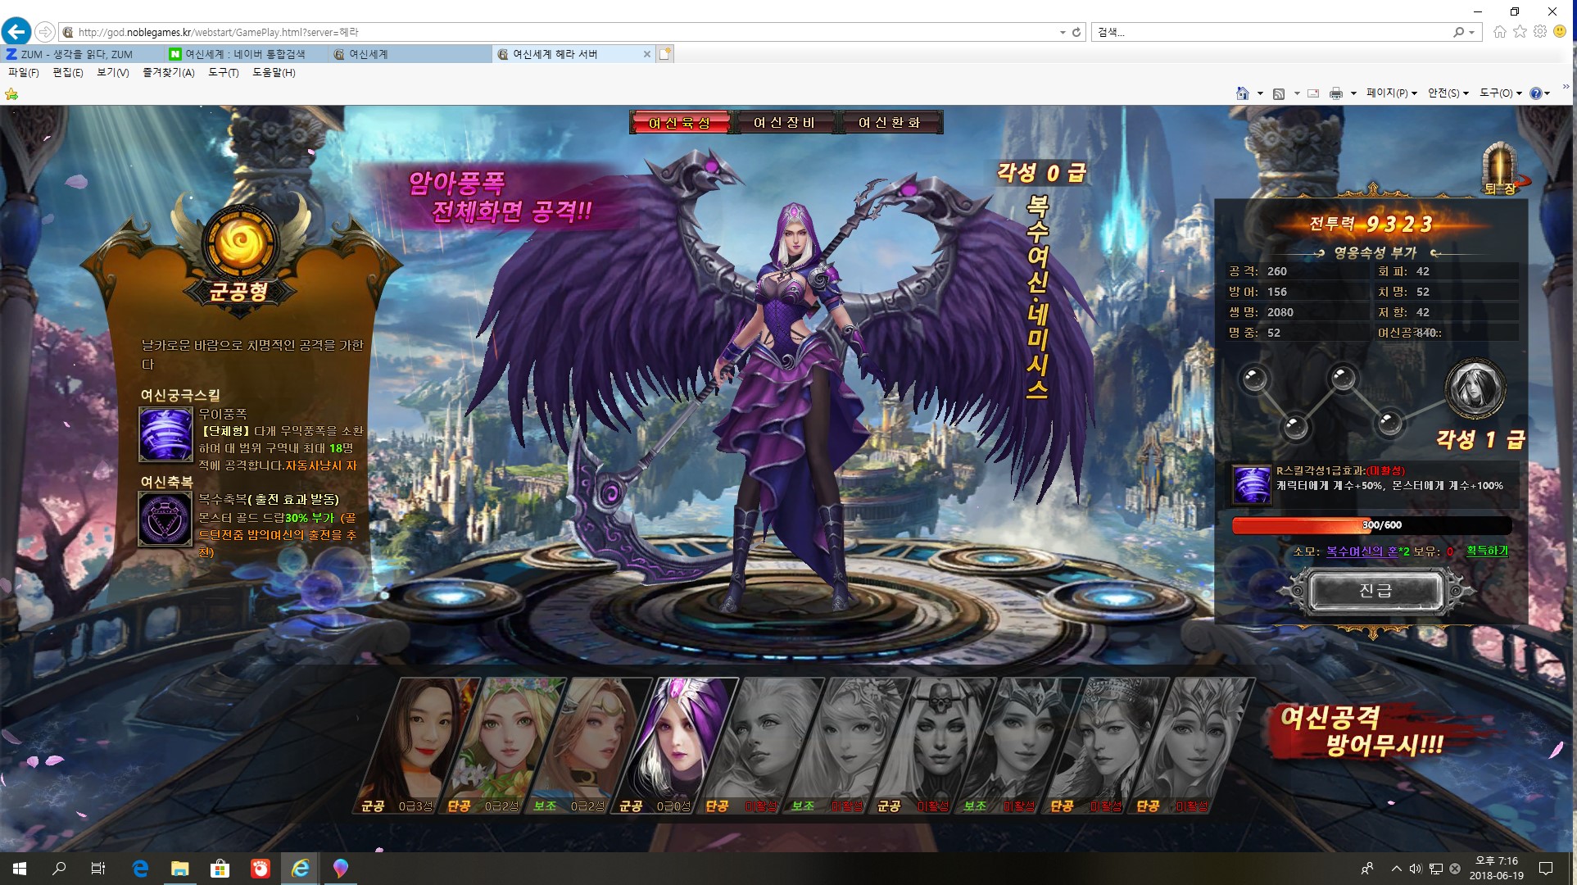Click the first awakening orb node
This screenshot has height=885, width=1577.
(1255, 379)
